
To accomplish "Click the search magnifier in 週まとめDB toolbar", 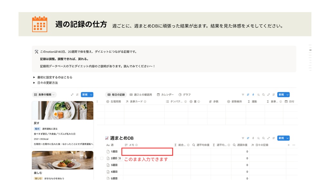I will point(263,138).
